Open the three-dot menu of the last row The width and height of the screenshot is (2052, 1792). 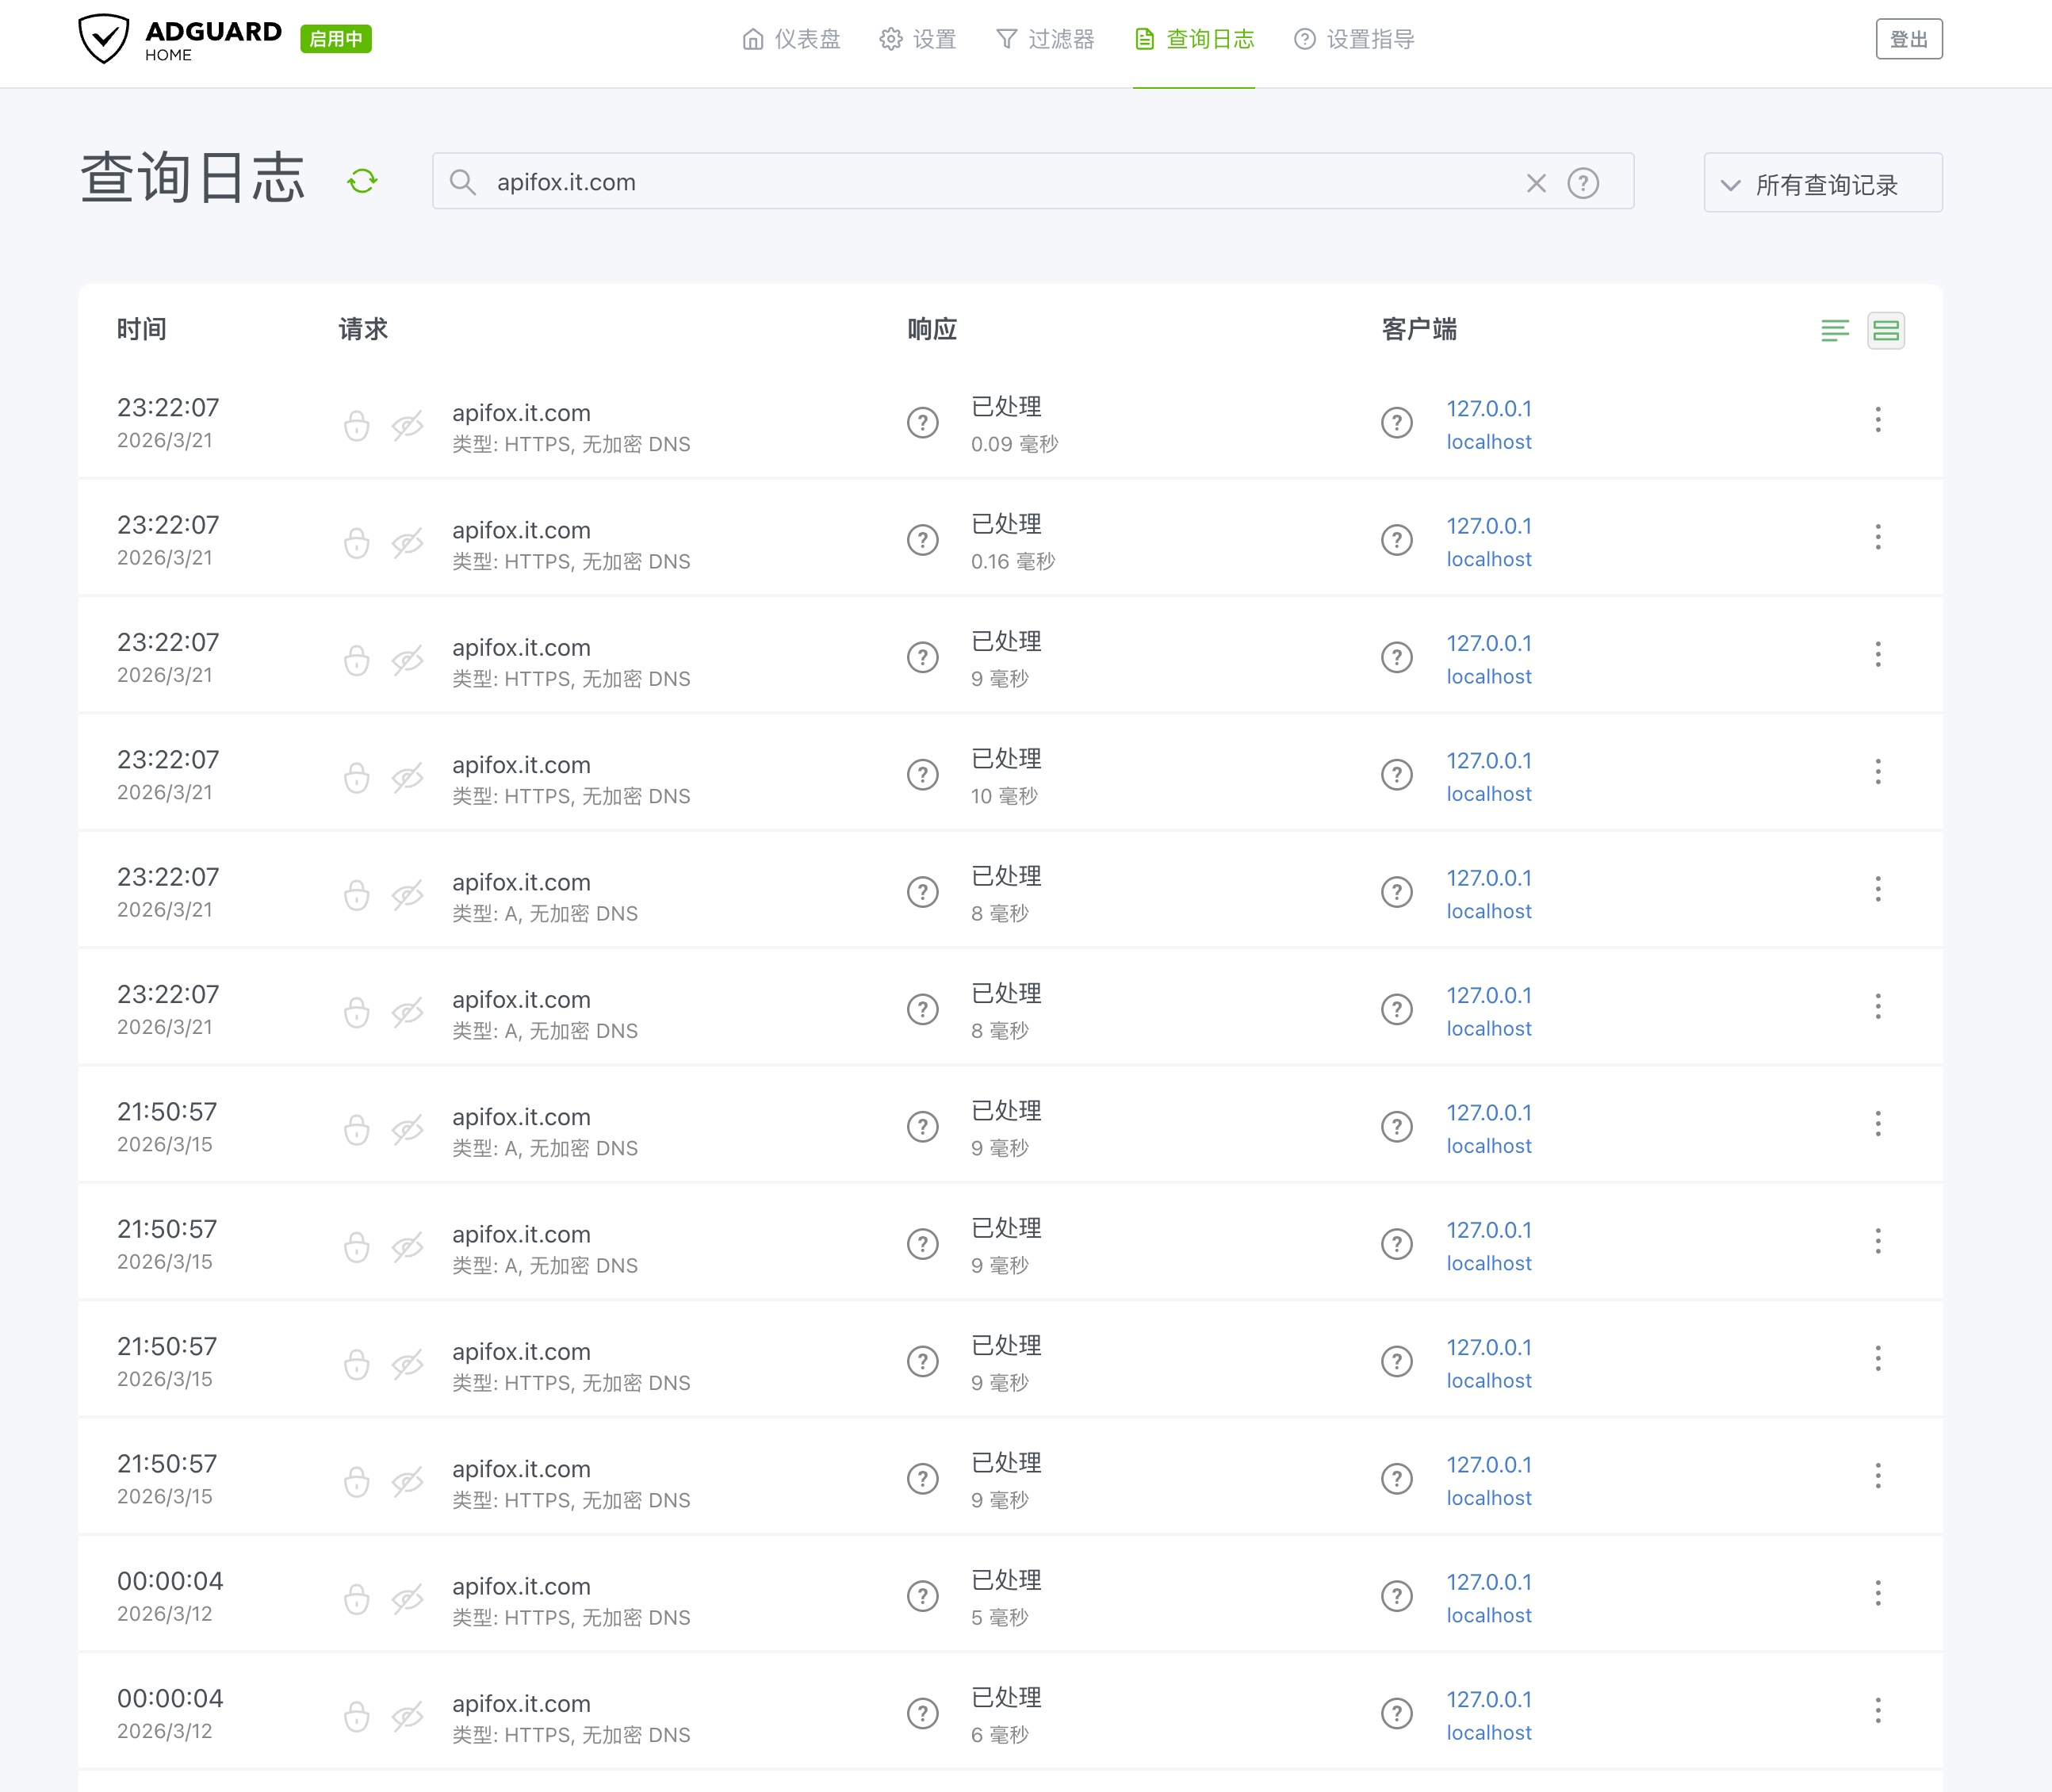(x=1878, y=1712)
